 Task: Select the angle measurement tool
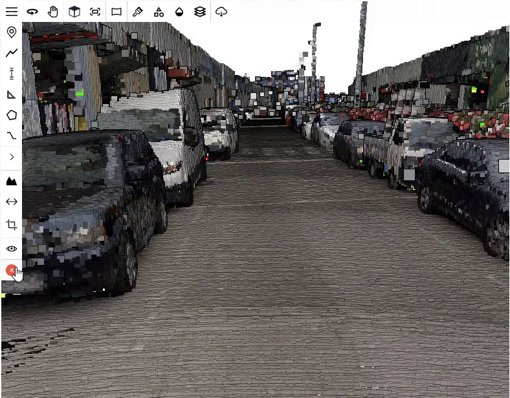point(12,94)
